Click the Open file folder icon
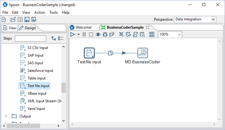The height and width of the screenshot is (130, 225). tap(13, 19)
